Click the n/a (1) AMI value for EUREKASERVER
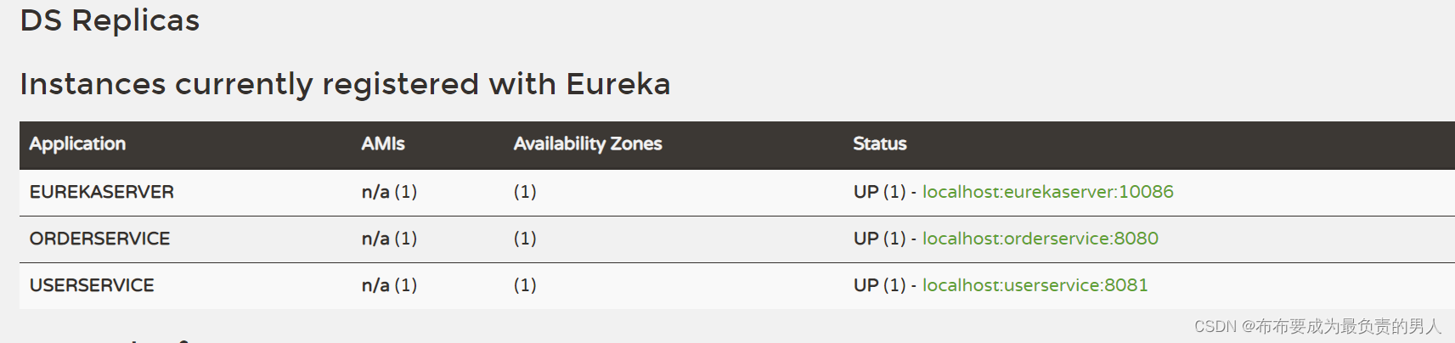 point(389,192)
